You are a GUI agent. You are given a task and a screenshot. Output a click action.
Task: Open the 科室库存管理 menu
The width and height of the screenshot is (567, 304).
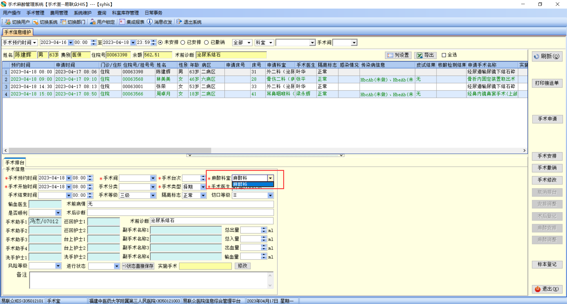126,13
